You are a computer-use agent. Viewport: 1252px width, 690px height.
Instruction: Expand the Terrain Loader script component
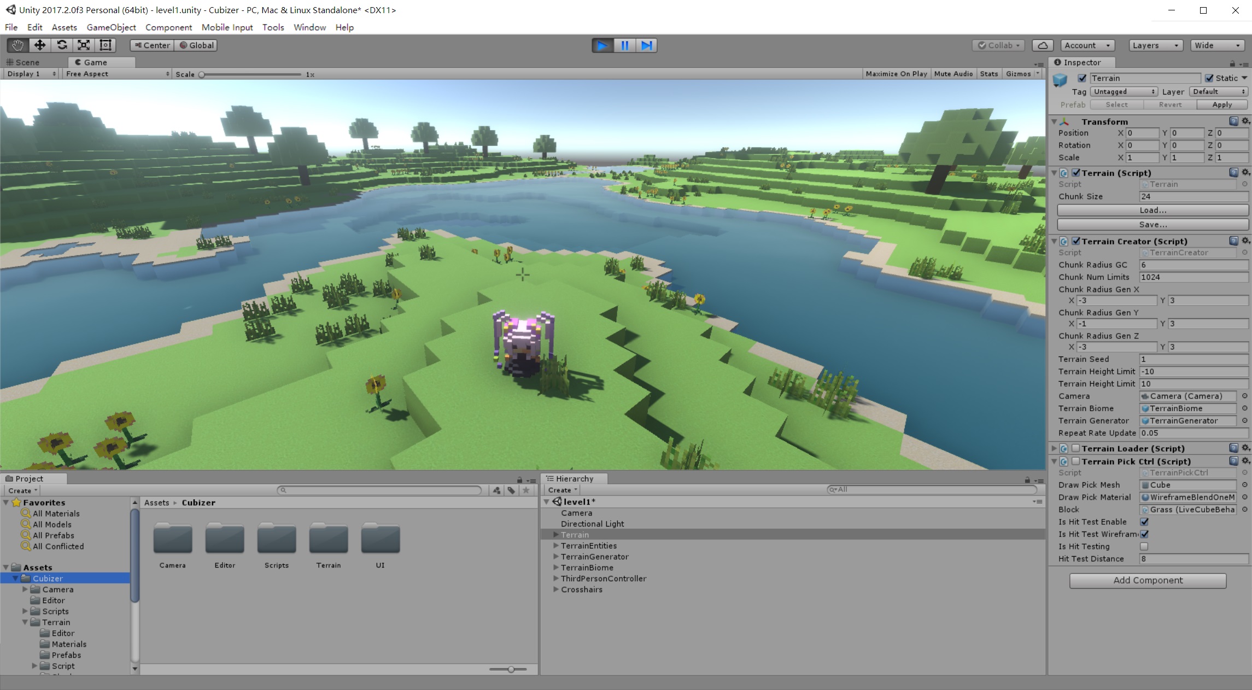1054,448
